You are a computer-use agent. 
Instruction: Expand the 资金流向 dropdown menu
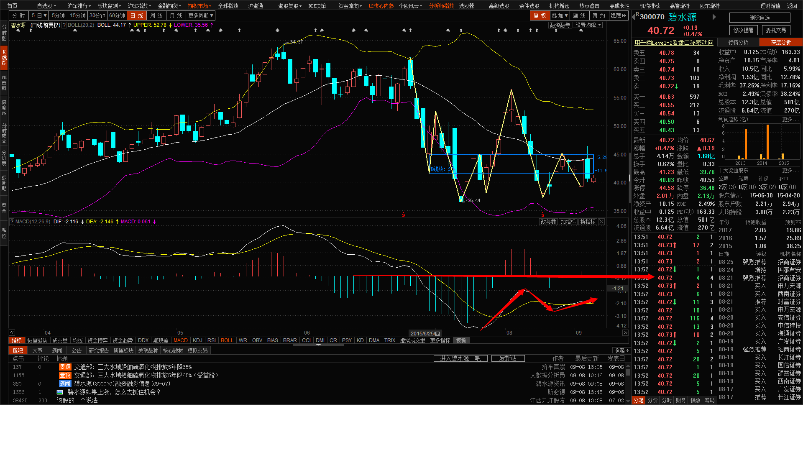click(350, 6)
